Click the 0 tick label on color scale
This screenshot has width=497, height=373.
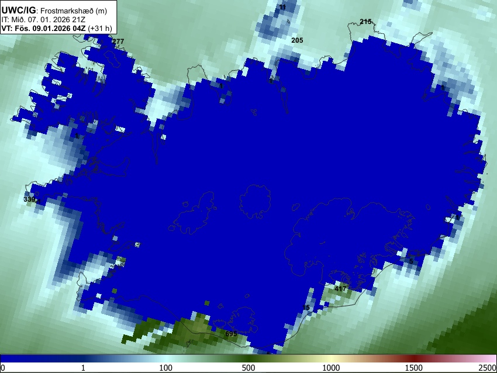pos(3,368)
